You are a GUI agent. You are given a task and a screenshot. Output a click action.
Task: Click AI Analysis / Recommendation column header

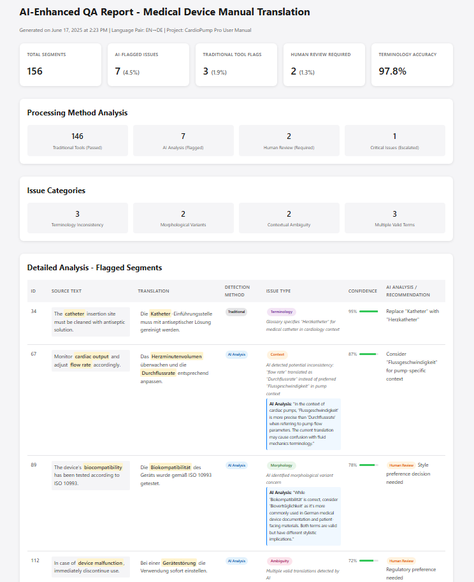408,291
